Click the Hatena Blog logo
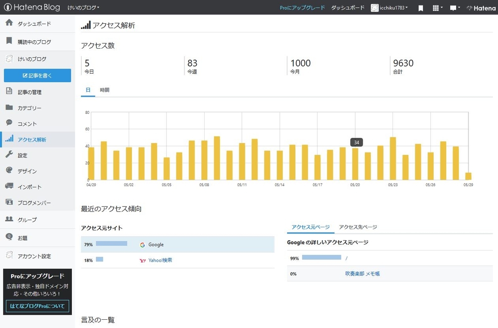This screenshot has height=328, width=498. coord(32,7)
